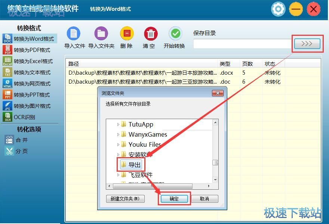Click 未转化 status of the .docx row
Image resolution: width=329 pixels, height=224 pixels.
[272, 73]
